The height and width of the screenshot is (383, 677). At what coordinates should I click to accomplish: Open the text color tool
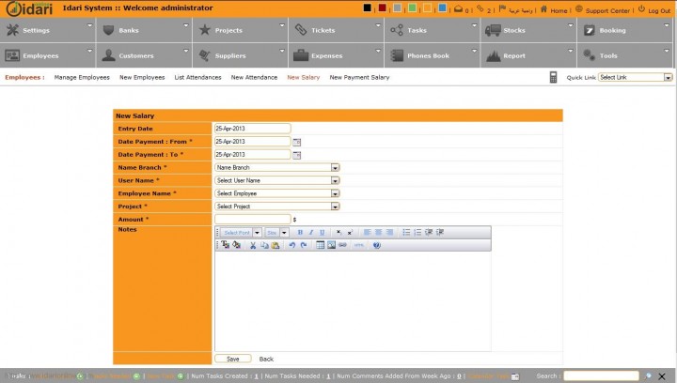click(x=226, y=245)
